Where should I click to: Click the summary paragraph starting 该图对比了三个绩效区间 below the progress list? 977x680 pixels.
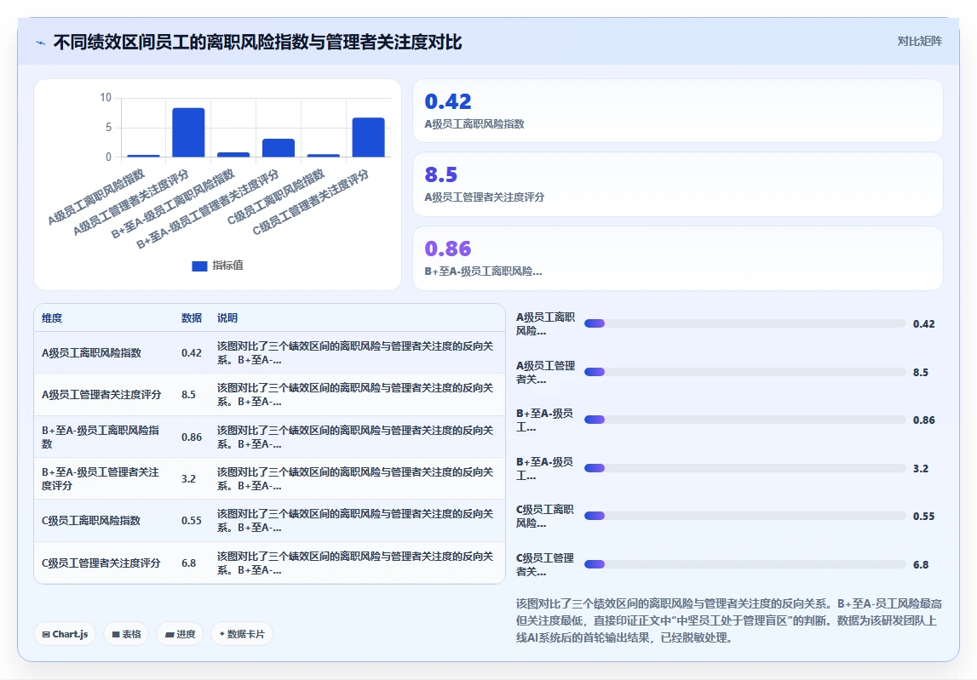click(729, 620)
